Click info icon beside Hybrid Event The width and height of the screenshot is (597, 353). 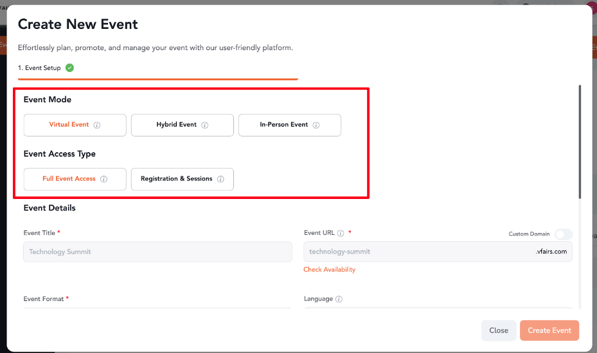pos(205,125)
